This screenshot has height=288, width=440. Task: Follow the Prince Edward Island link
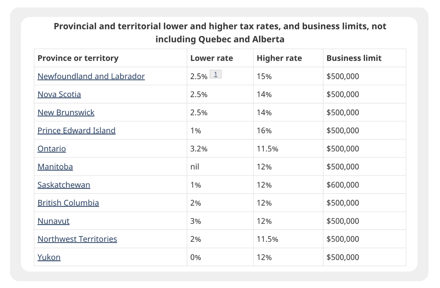[76, 130]
